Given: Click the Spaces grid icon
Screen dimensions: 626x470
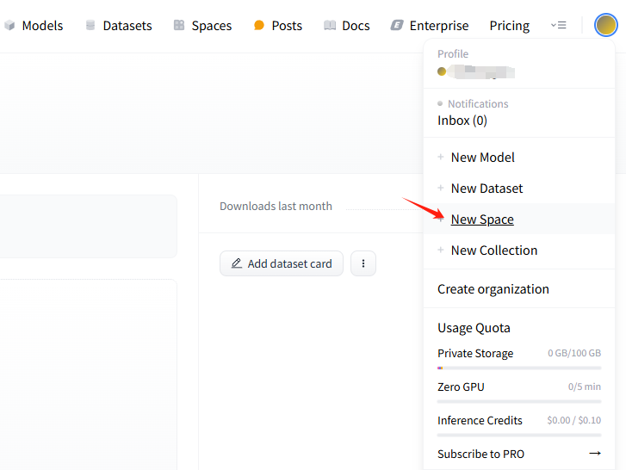Looking at the screenshot, I should (x=179, y=26).
